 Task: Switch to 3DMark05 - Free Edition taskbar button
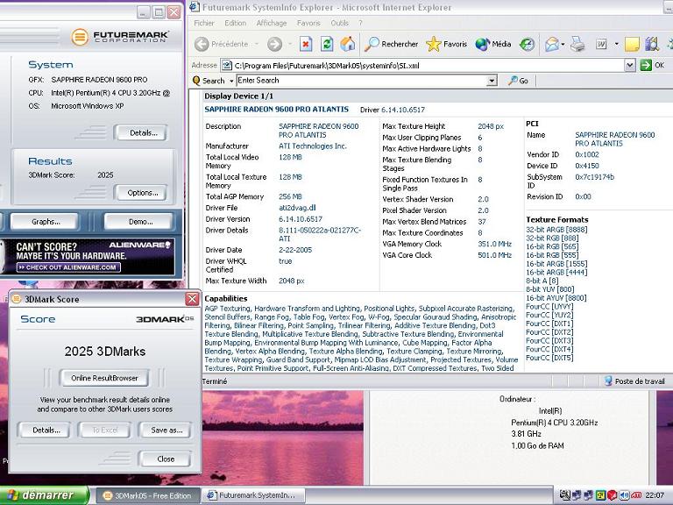click(x=147, y=495)
